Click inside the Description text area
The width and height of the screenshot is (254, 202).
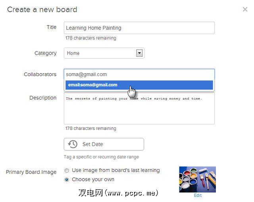139,108
